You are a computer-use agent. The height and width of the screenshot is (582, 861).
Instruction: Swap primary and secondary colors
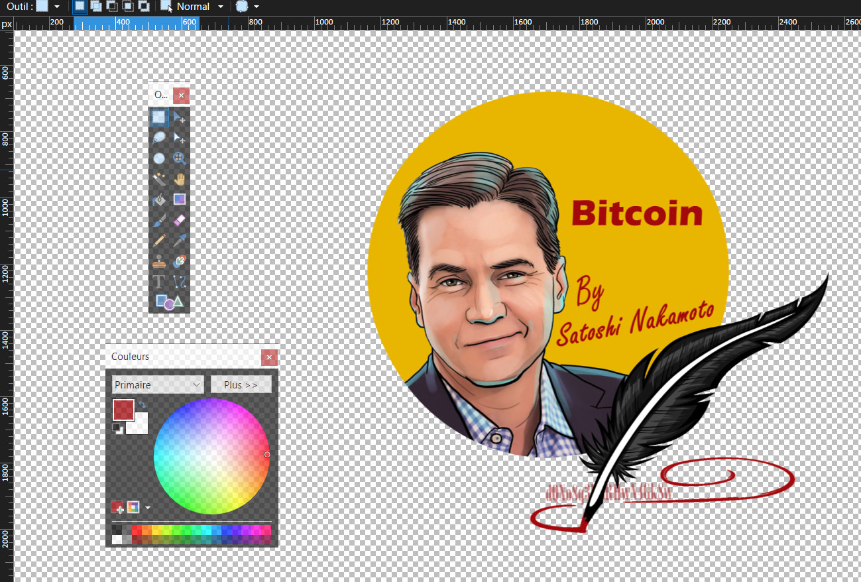click(x=142, y=404)
